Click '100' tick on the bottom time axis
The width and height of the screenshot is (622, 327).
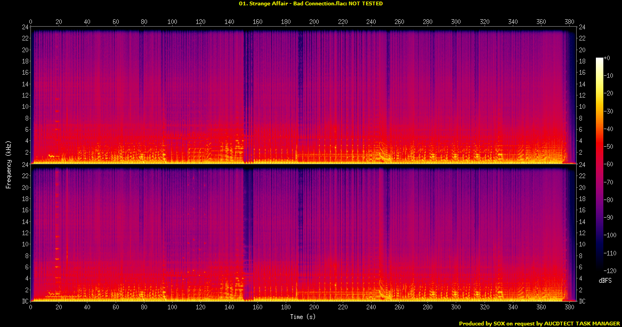[x=172, y=307]
